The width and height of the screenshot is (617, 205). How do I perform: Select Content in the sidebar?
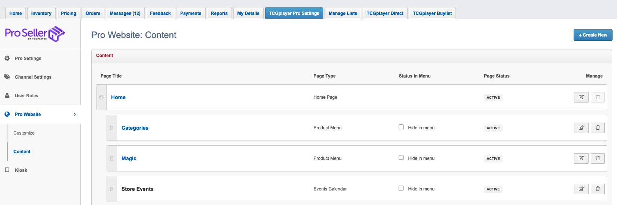point(22,152)
